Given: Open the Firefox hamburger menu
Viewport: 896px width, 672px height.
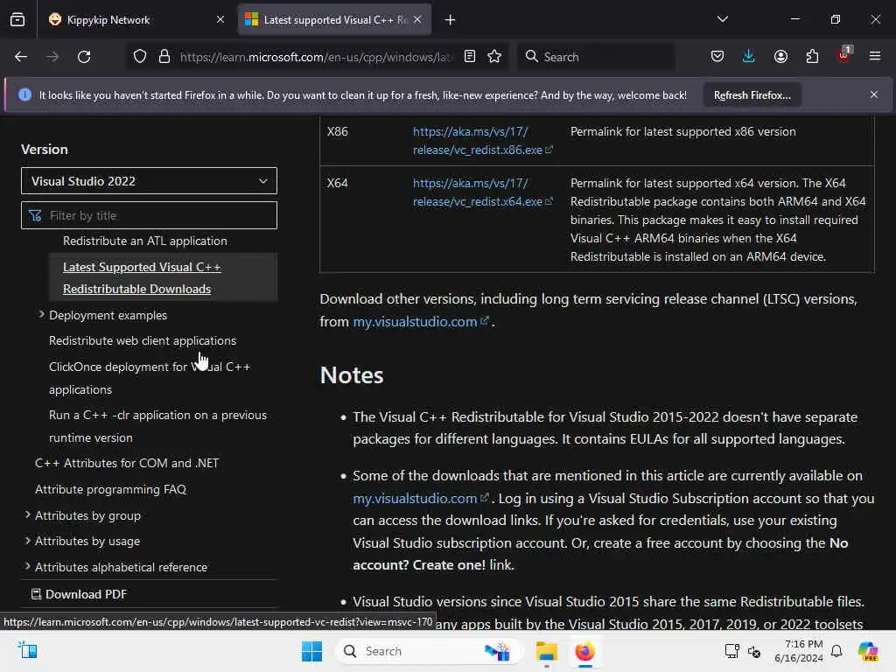Looking at the screenshot, I should pyautogui.click(x=875, y=57).
